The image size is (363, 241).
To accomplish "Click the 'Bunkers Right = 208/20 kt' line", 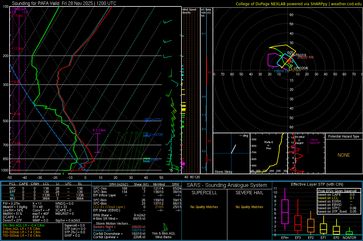I will (x=119, y=227).
